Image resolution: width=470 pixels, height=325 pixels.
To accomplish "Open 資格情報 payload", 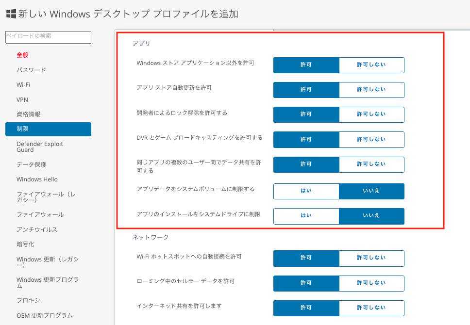I will (29, 114).
